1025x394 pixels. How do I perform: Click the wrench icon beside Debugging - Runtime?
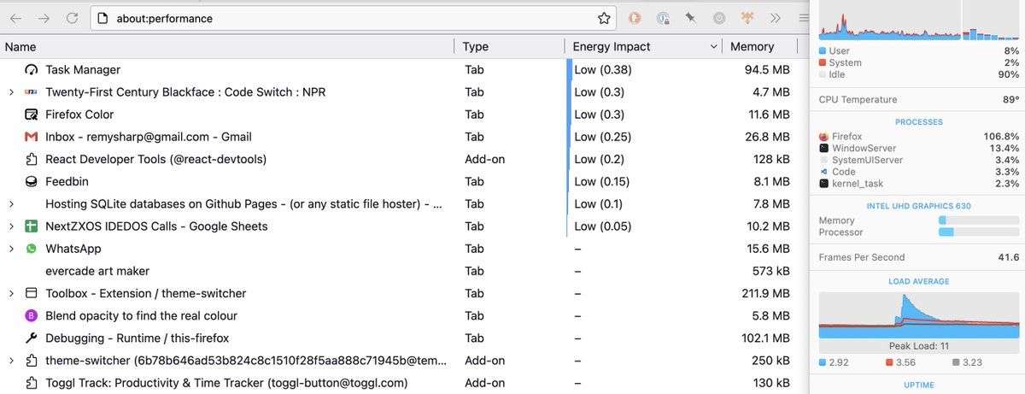click(x=31, y=338)
